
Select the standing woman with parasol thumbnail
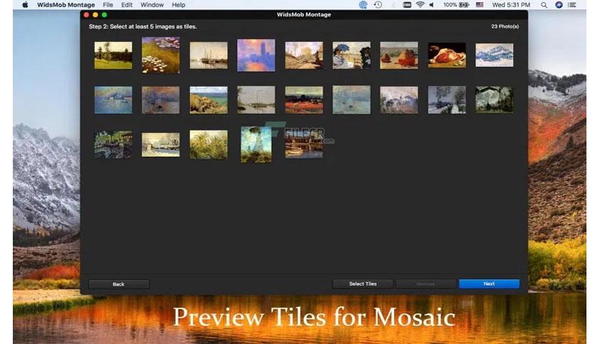pyautogui.click(x=256, y=145)
